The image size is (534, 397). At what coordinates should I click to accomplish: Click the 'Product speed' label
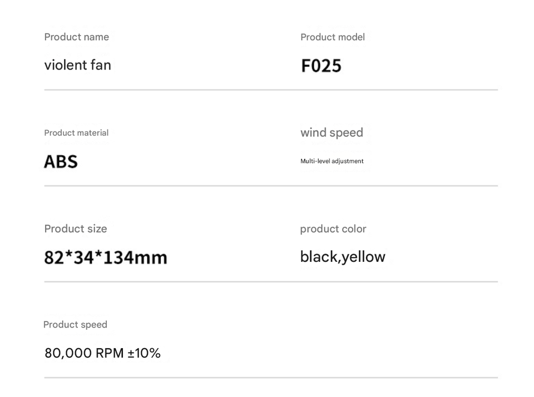click(x=75, y=325)
